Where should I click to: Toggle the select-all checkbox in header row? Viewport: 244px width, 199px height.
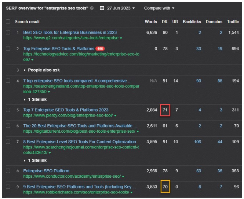click(8, 22)
